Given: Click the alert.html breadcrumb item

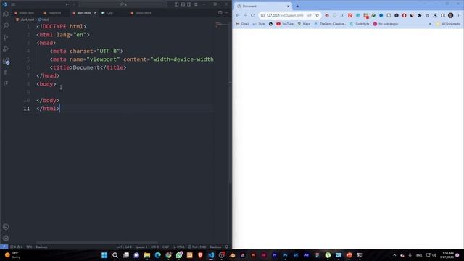Looking at the screenshot, I should [25, 20].
